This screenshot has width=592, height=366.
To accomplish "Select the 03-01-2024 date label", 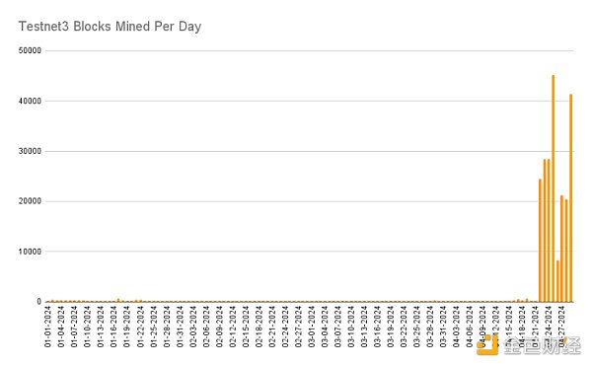I will pyautogui.click(x=312, y=327).
